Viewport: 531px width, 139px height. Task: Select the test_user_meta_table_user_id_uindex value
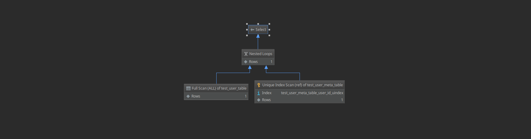click(312, 93)
